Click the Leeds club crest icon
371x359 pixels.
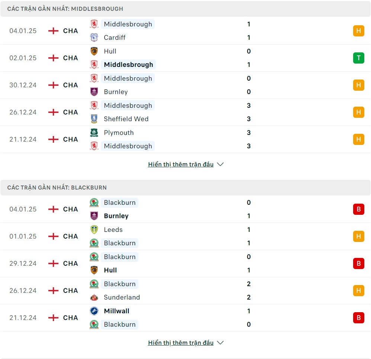click(94, 230)
